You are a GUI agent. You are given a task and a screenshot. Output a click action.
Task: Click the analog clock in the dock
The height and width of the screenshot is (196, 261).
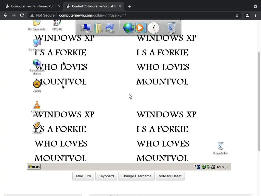[153, 28]
